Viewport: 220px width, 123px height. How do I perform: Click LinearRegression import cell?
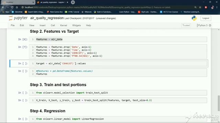(x=118, y=119)
